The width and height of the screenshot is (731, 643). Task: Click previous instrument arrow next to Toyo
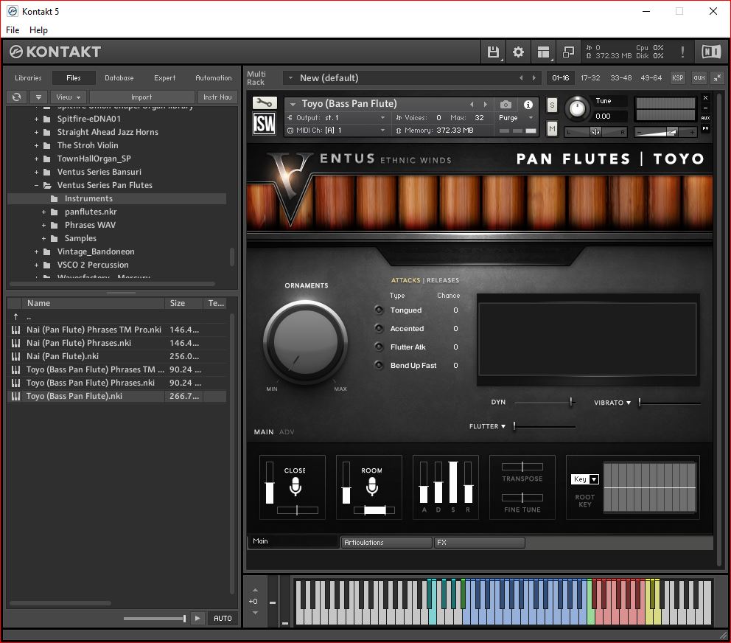point(472,104)
